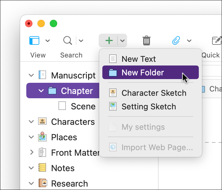Select the Scene document in the binder
The image size is (222, 190).
(83, 106)
